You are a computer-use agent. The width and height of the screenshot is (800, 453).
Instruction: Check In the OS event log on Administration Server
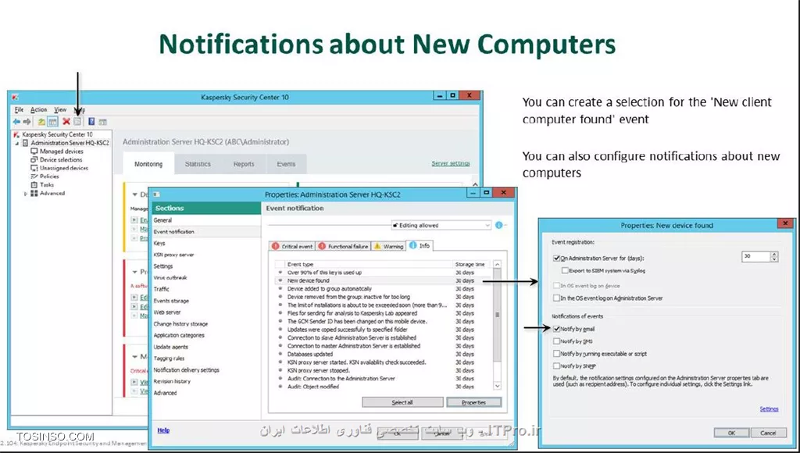(x=556, y=298)
